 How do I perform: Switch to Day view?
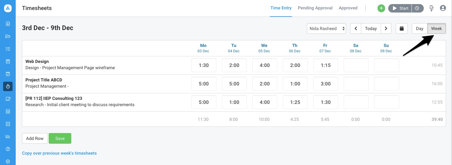(x=420, y=28)
